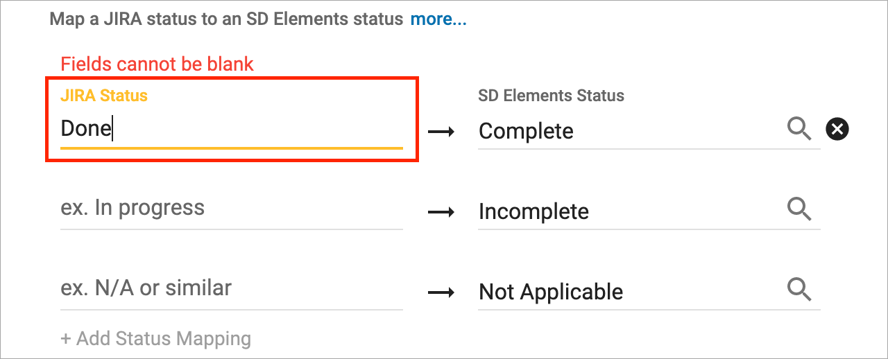Click the yellow "JIRA Status" label
Viewport: 888px width, 359px height.
104,96
